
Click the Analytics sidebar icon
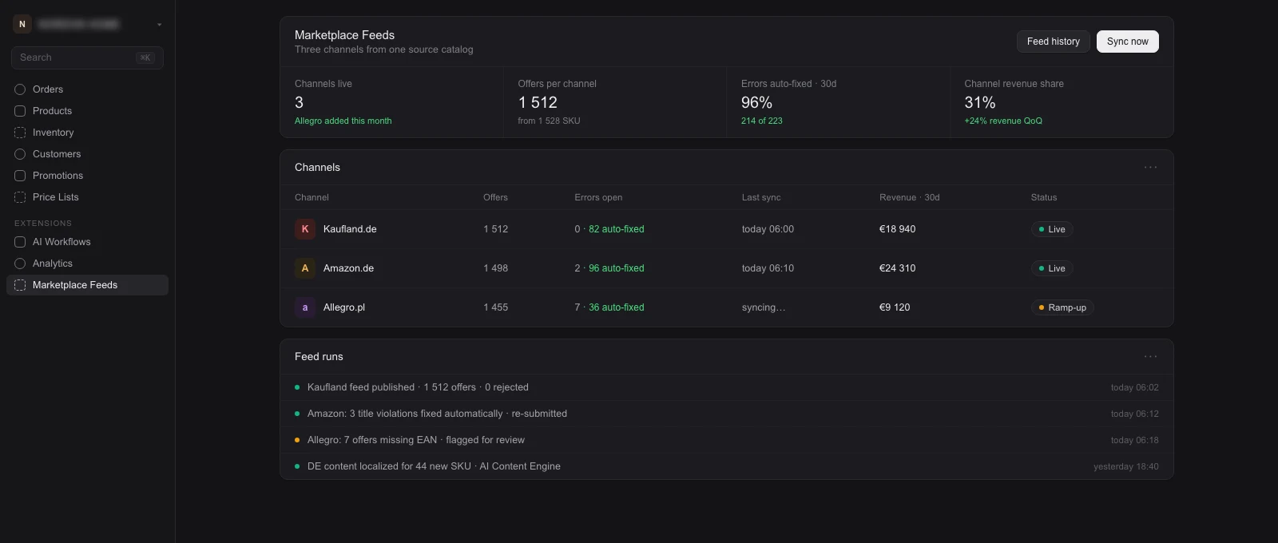20,264
